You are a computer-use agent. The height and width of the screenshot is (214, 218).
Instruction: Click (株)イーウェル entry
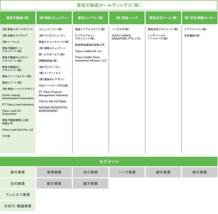11,42
